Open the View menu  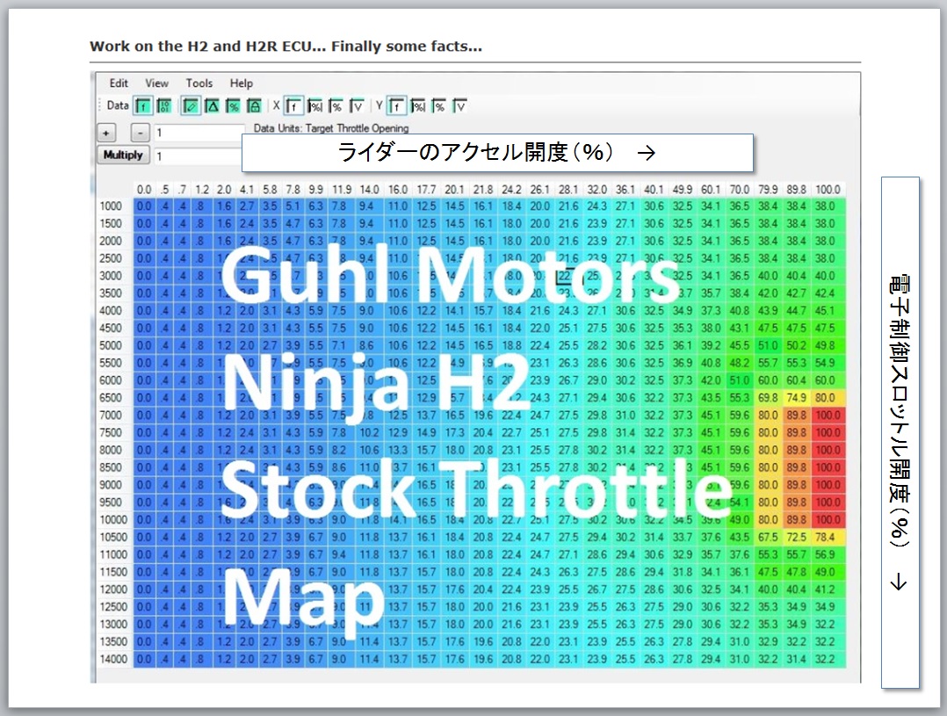tap(156, 83)
